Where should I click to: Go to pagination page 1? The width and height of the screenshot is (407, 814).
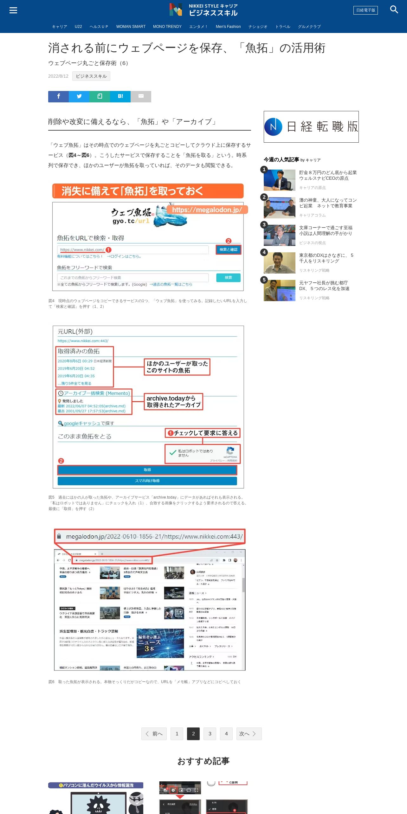pyautogui.click(x=177, y=734)
